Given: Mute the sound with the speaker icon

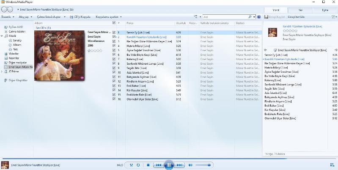Looking at the screenshot, I should (190, 165).
